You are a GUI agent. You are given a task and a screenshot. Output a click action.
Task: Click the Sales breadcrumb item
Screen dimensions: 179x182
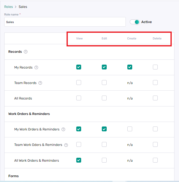coord(23,7)
